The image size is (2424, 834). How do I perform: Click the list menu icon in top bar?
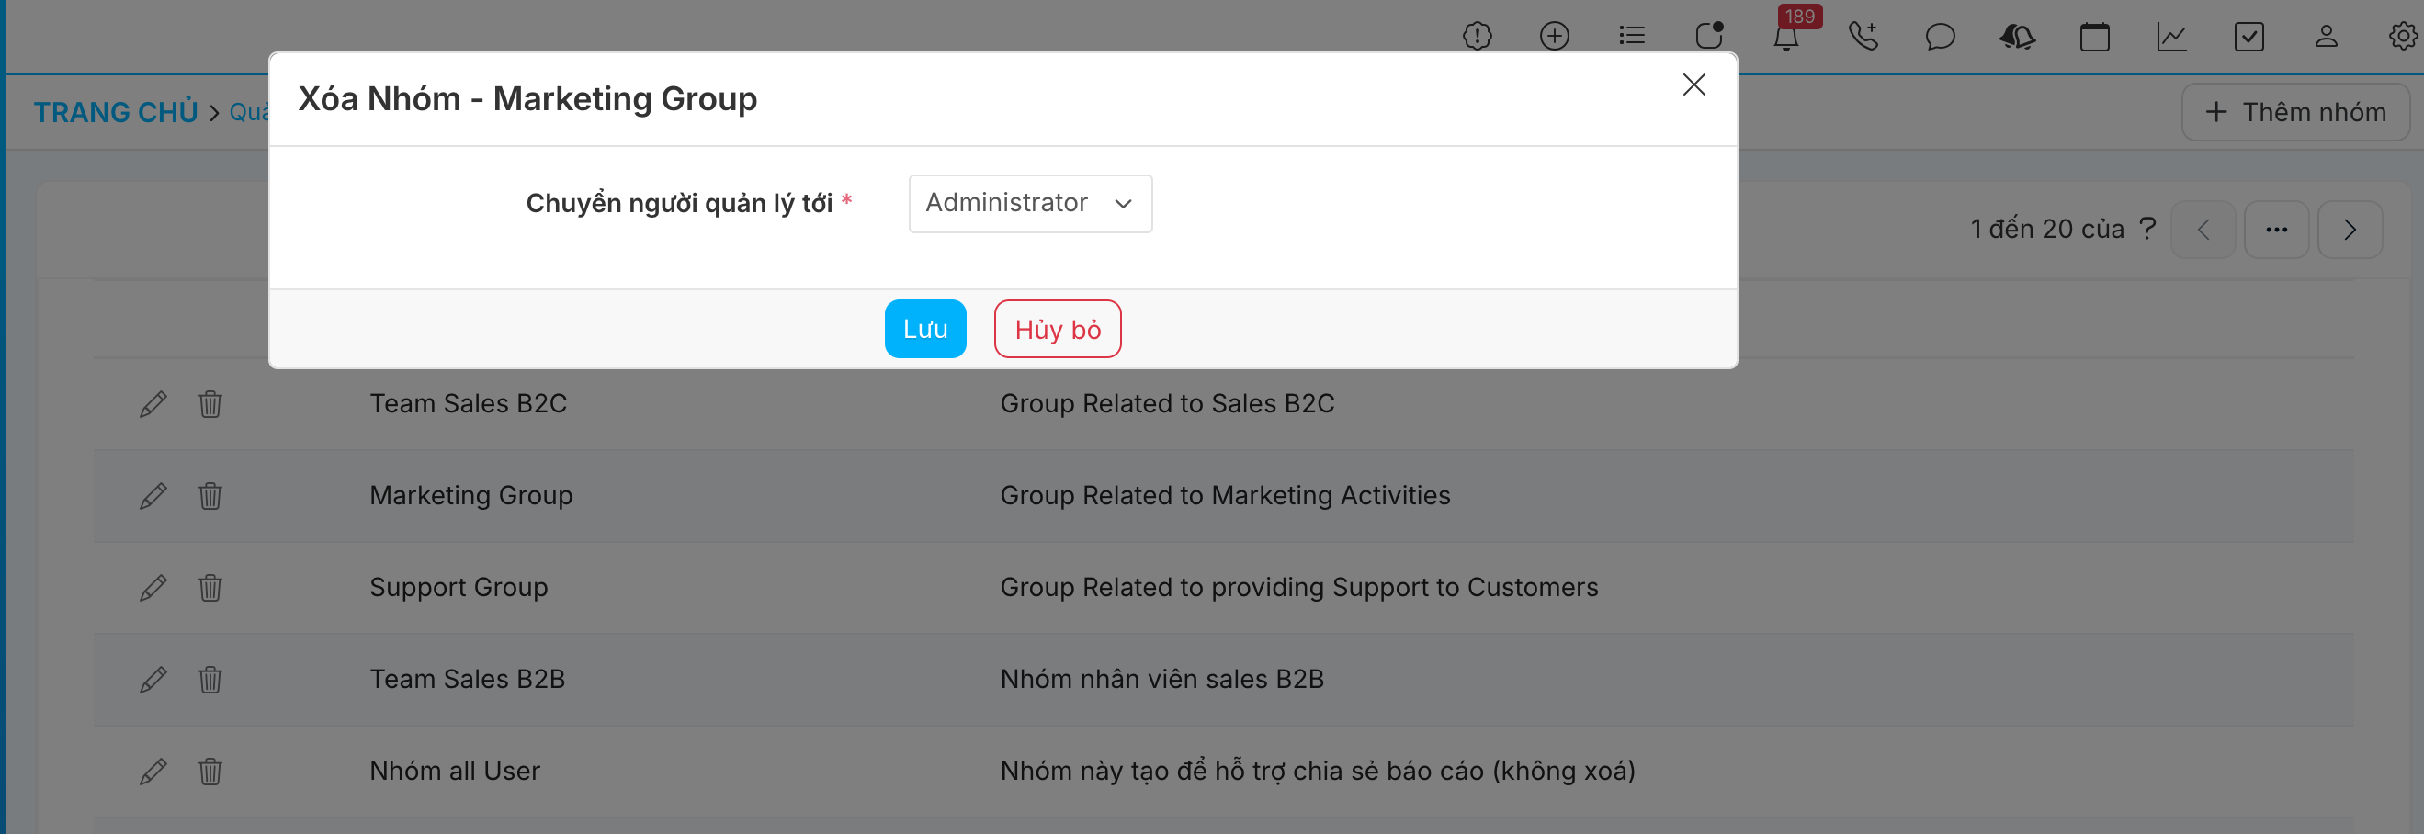tap(1631, 37)
